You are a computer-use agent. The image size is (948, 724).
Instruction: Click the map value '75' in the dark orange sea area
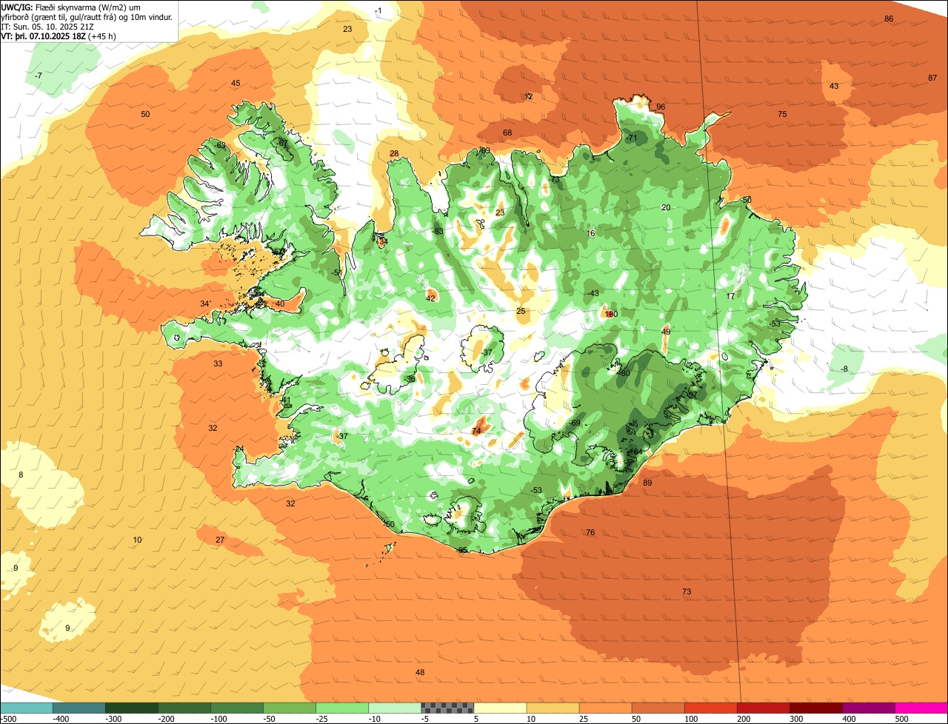782,114
